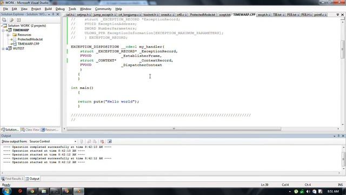This screenshot has width=346, height=195.
Task: Select Solution 'WORK' (2 projects) node
Action: [26, 25]
